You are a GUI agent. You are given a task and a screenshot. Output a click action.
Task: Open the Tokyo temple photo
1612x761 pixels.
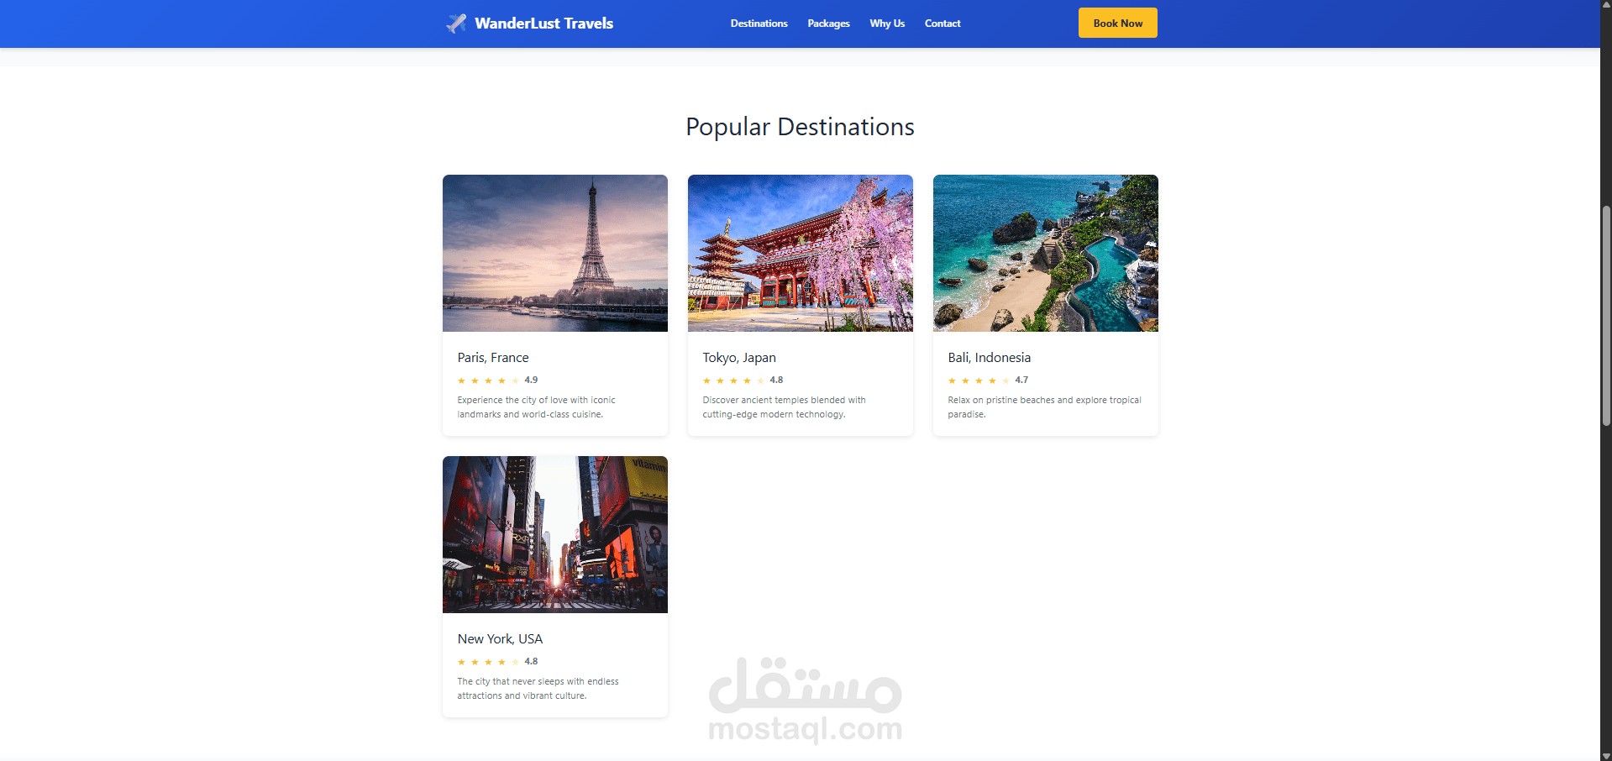(x=801, y=253)
